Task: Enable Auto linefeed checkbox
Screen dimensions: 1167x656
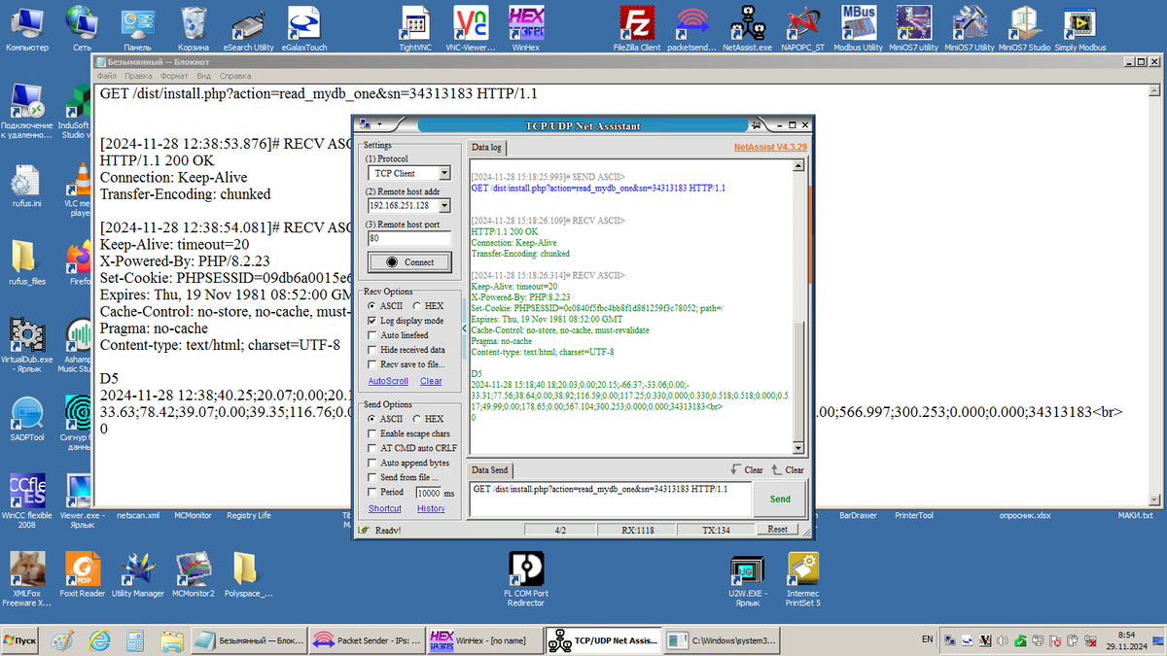Action: pos(373,335)
